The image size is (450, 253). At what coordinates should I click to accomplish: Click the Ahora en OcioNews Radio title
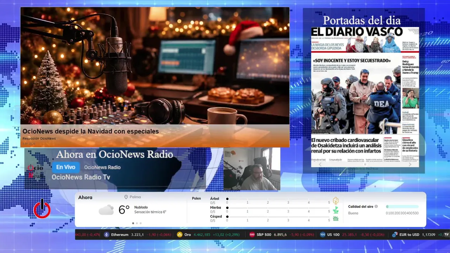click(x=115, y=154)
